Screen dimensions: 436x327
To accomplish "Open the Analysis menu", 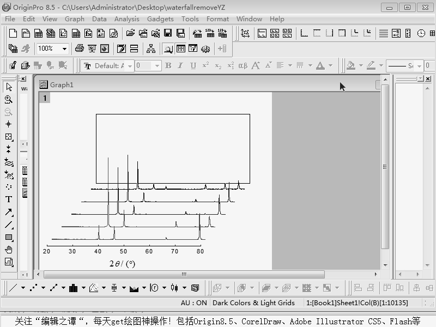I will 127,19.
